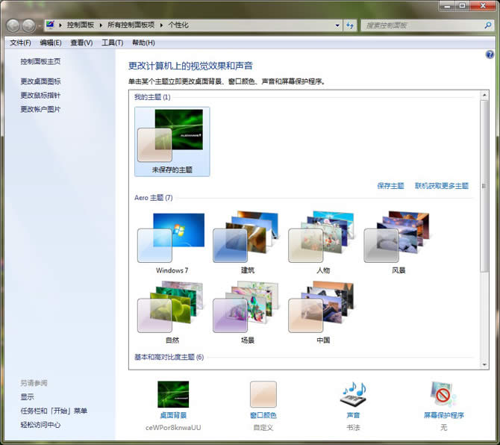Select the 建筑 architecture theme
500x445 pixels.
point(247,239)
